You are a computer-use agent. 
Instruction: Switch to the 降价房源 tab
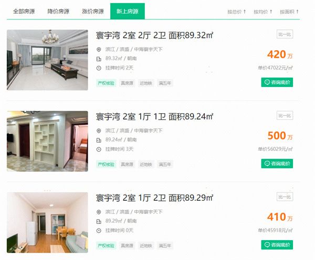58,11
